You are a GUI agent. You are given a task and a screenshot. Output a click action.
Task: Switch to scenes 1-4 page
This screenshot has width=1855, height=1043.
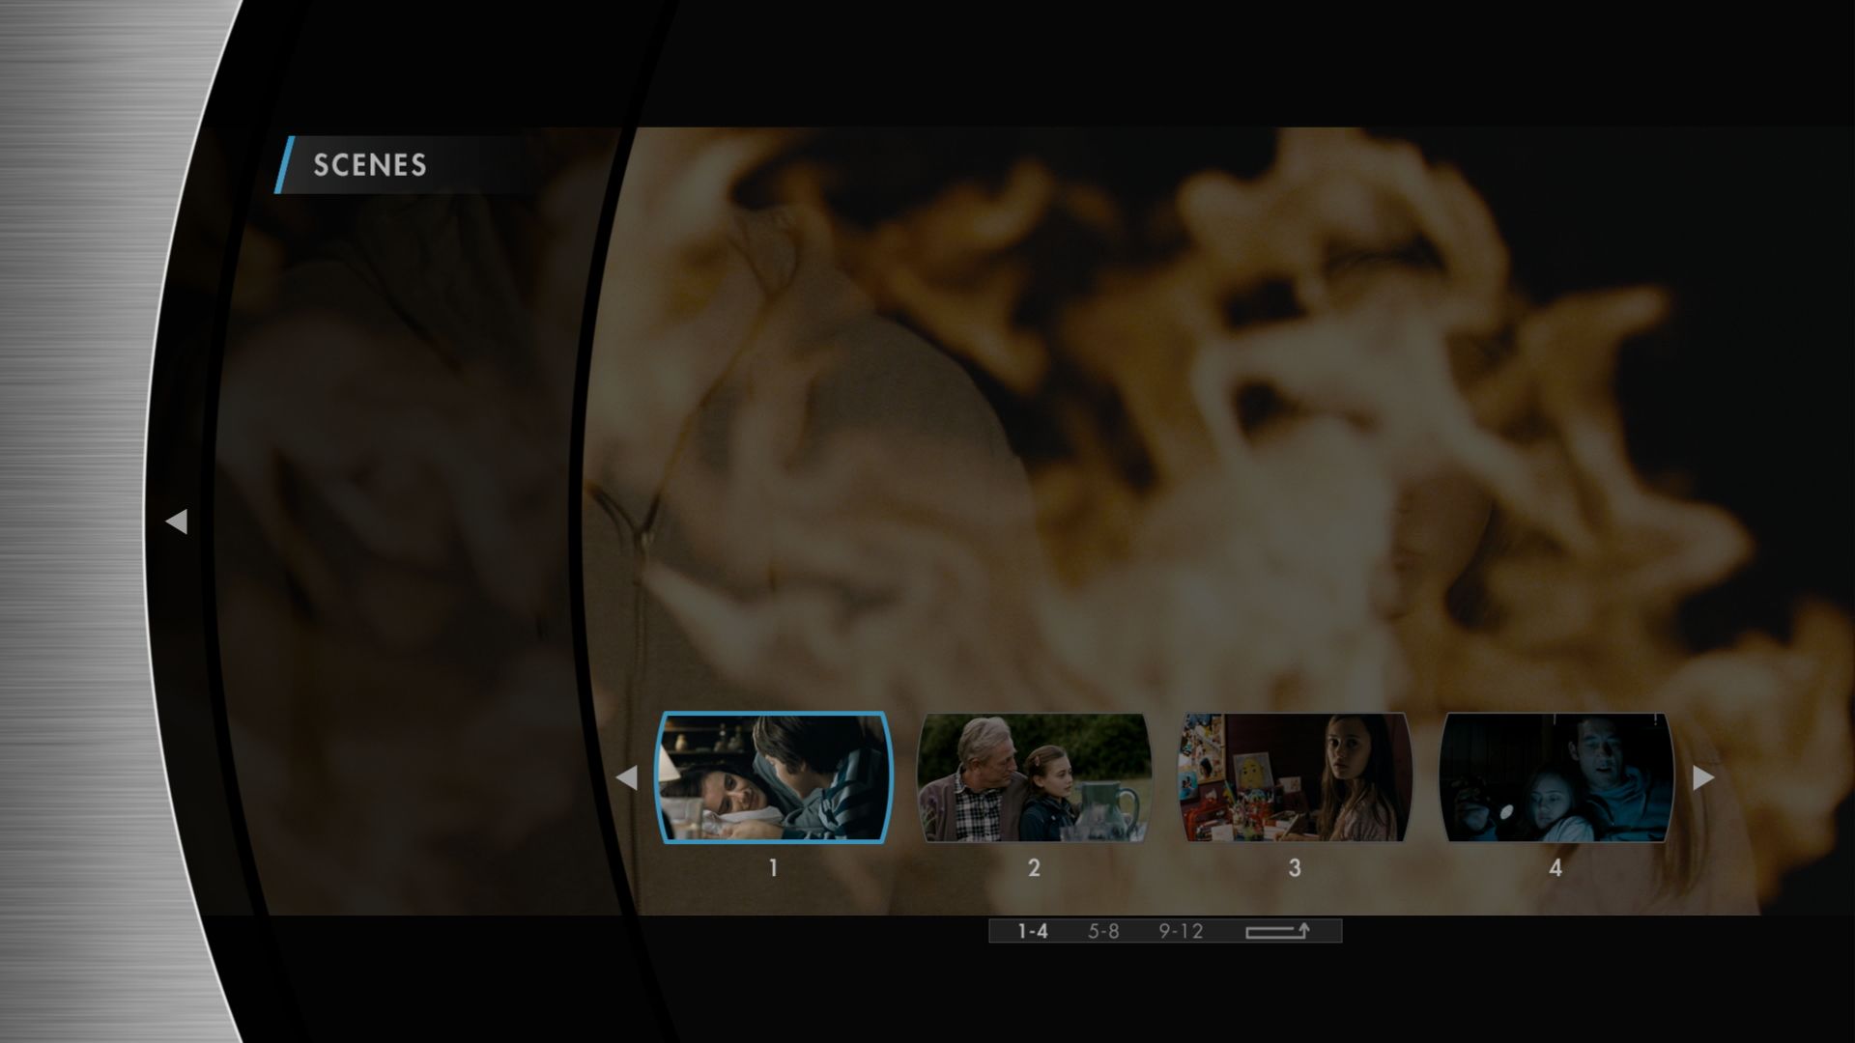click(x=1033, y=931)
